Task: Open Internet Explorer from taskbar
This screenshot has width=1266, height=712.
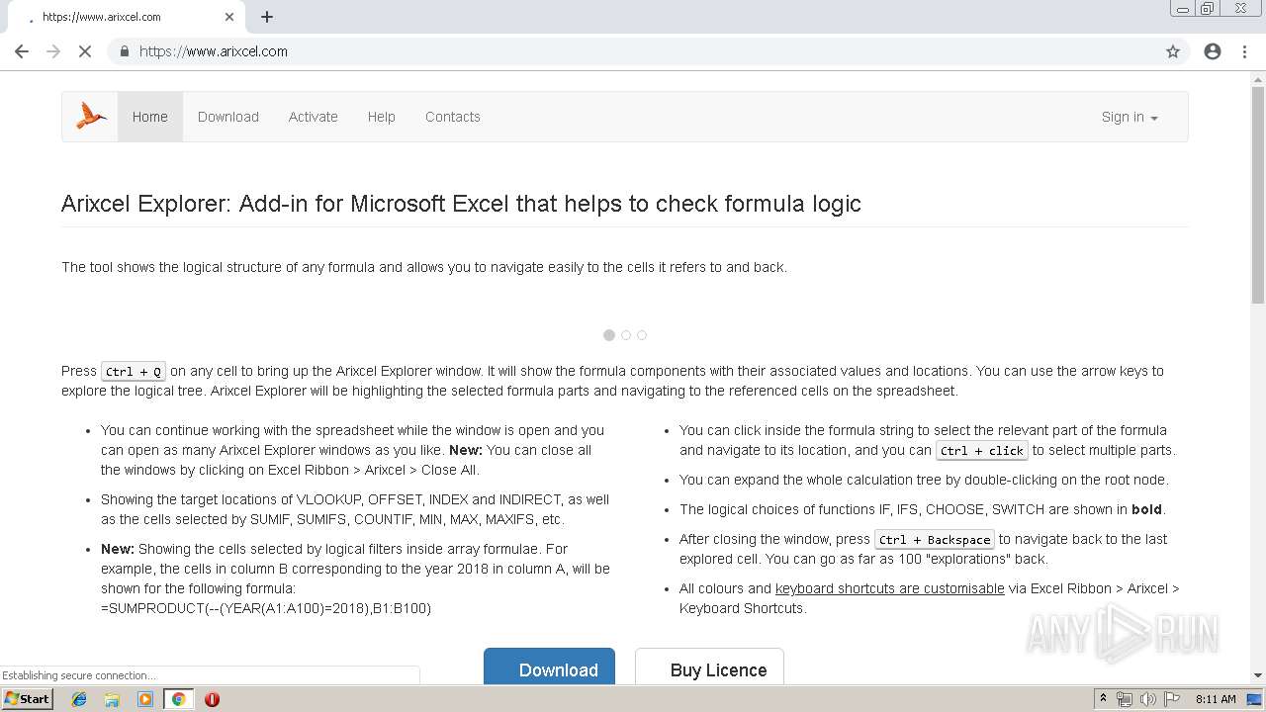Action: click(79, 699)
